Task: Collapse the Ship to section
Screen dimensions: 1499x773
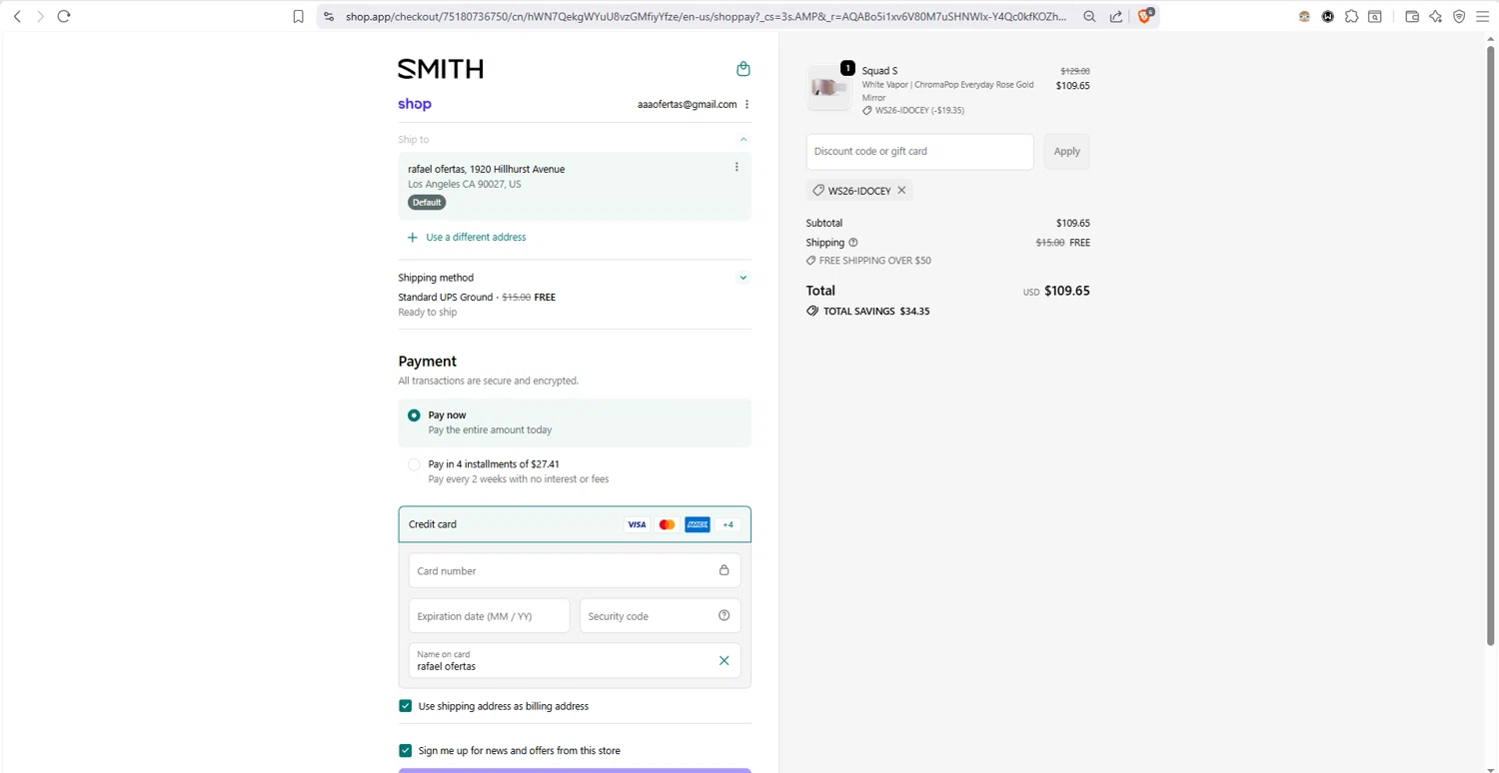Action: [743, 140]
